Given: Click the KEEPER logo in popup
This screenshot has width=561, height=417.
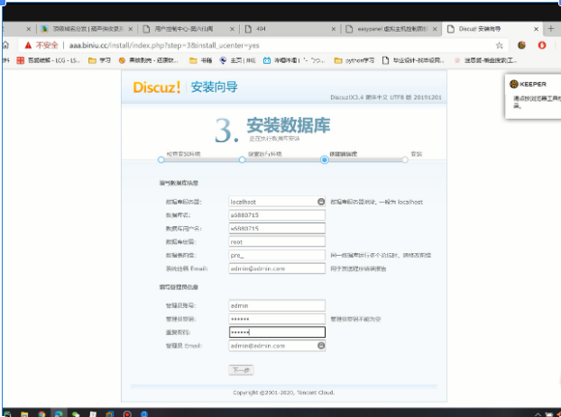Looking at the screenshot, I should pos(529,84).
